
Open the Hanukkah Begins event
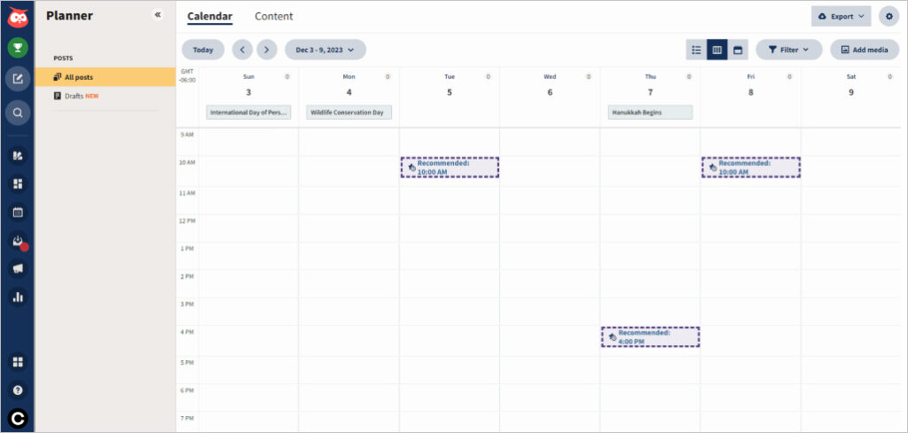pyautogui.click(x=650, y=113)
